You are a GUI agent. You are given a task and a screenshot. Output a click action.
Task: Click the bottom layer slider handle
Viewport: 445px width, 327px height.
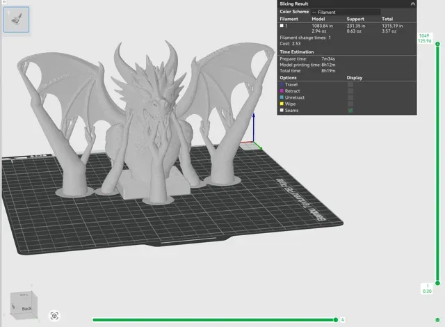coord(437,283)
